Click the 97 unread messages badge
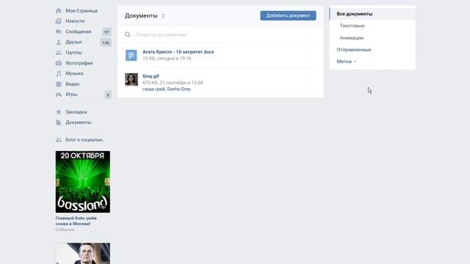Image resolution: width=470 pixels, height=264 pixels. tap(106, 32)
